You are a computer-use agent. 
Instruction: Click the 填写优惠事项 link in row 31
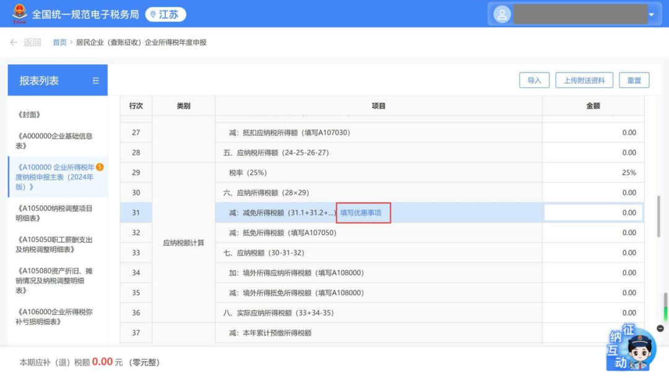coord(361,213)
